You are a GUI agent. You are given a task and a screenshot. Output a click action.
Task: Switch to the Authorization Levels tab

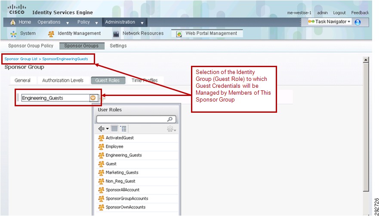coord(63,80)
